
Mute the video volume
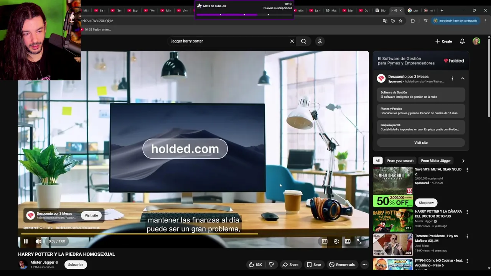click(38, 241)
